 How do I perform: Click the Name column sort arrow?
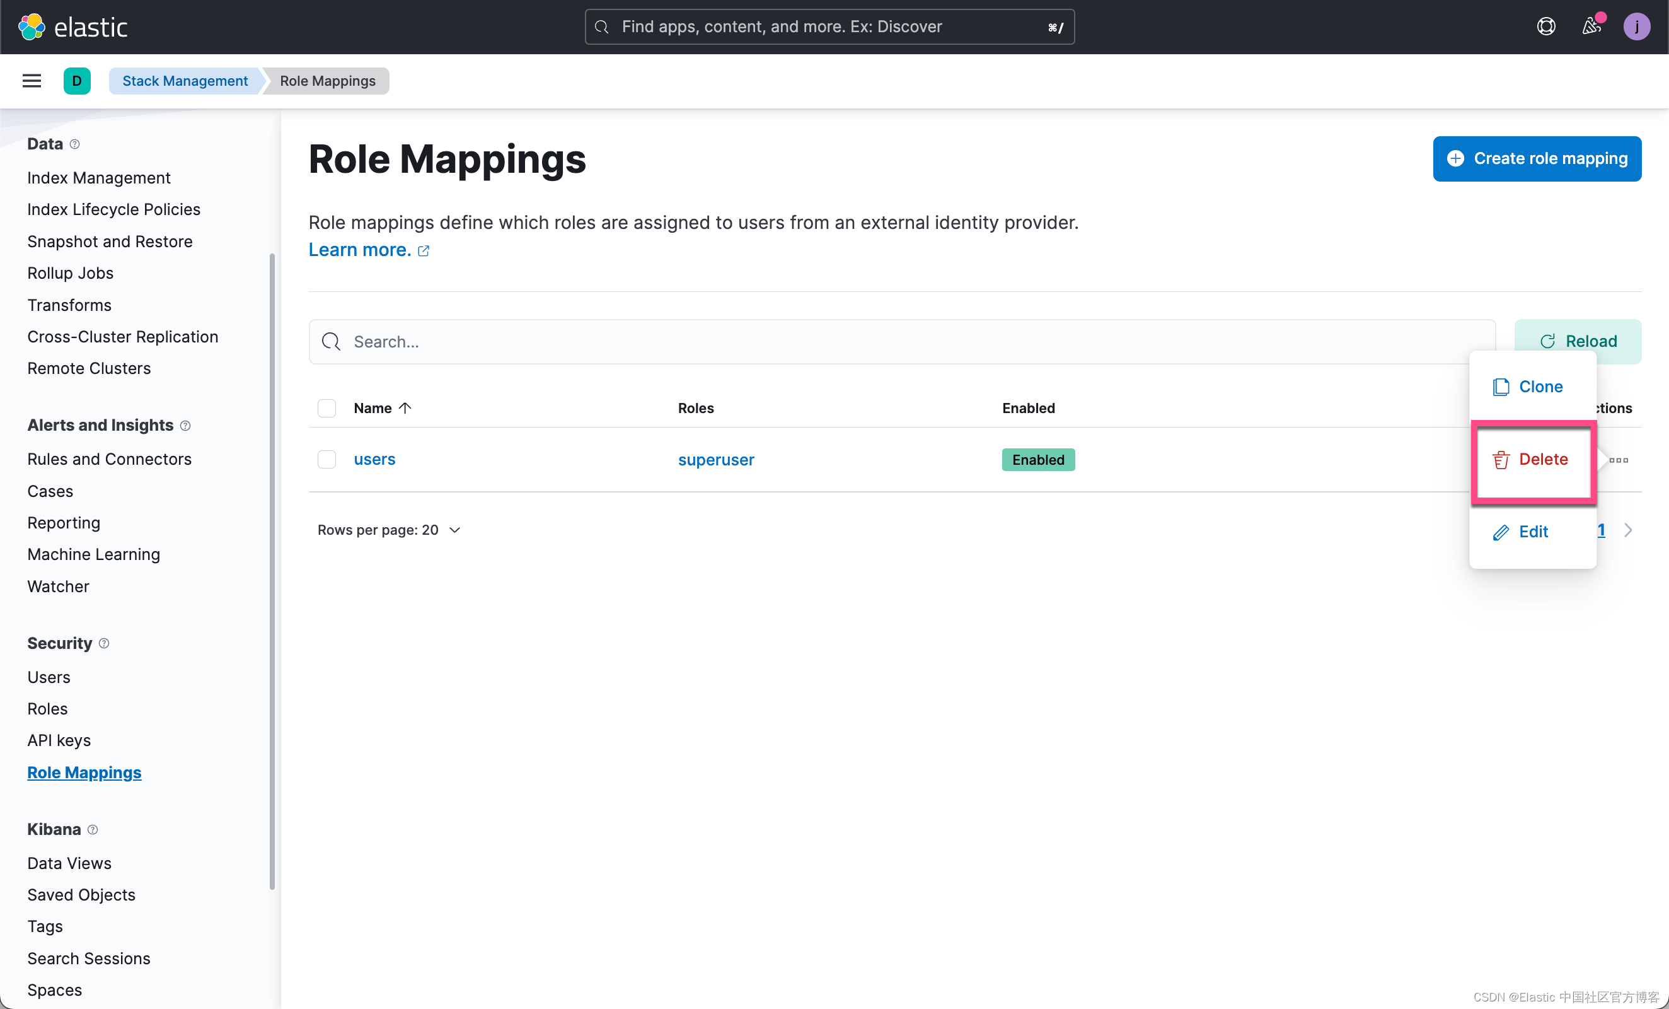[x=405, y=408]
